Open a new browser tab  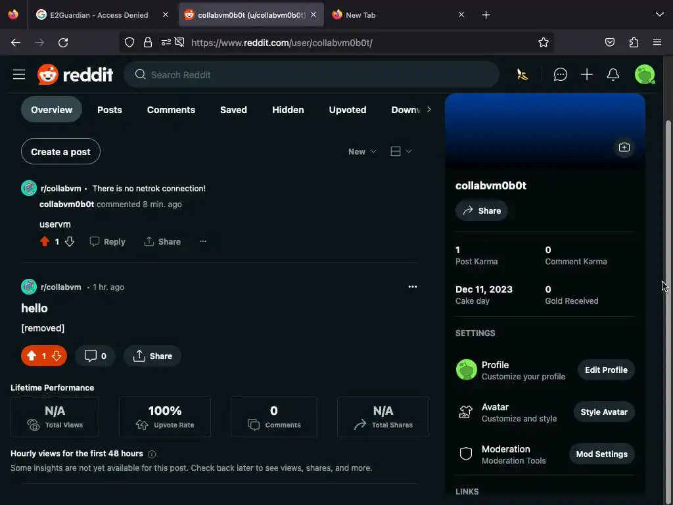486,15
